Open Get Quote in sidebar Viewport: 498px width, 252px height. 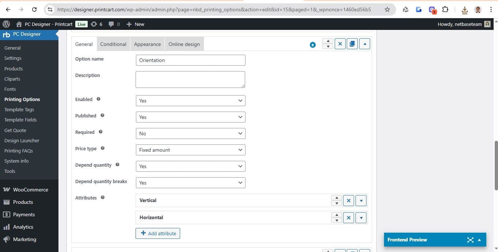pos(15,130)
